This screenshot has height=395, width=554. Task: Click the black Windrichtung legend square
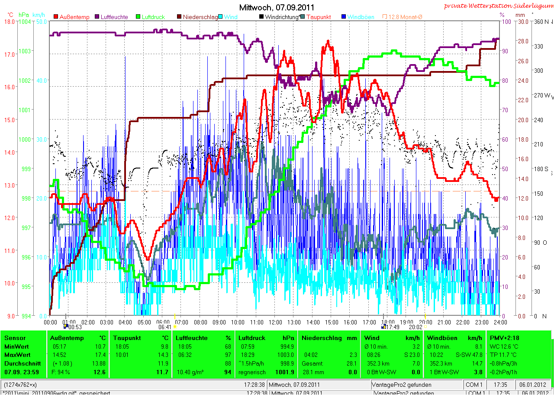tap(261, 17)
